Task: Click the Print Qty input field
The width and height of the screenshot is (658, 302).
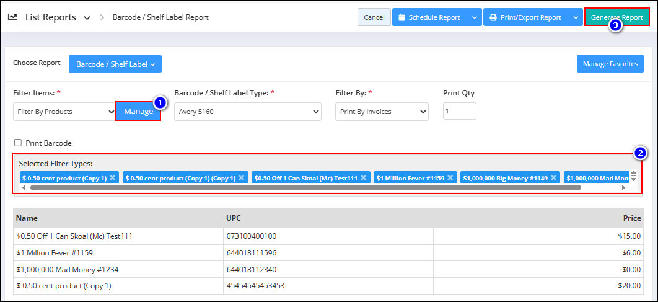Action: [460, 111]
